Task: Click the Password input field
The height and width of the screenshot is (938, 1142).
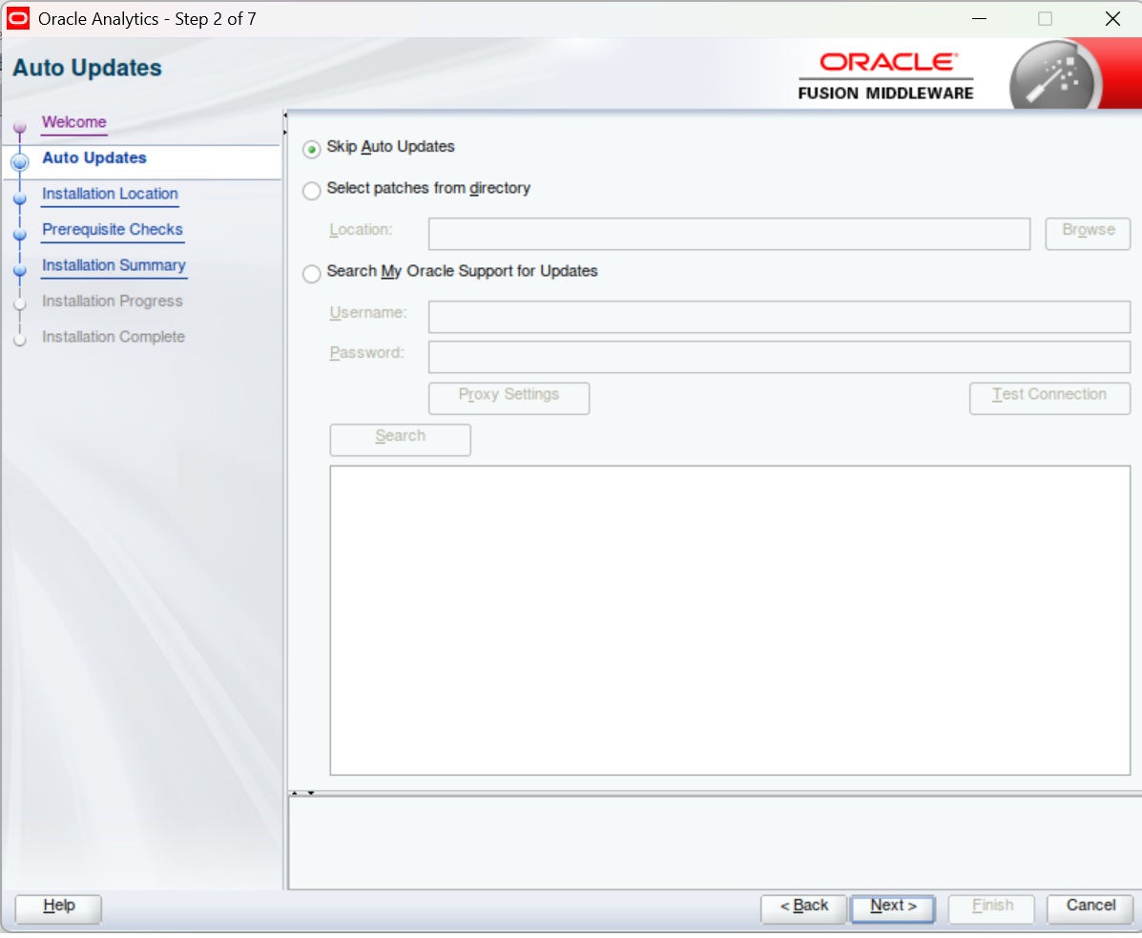Action: click(x=779, y=357)
